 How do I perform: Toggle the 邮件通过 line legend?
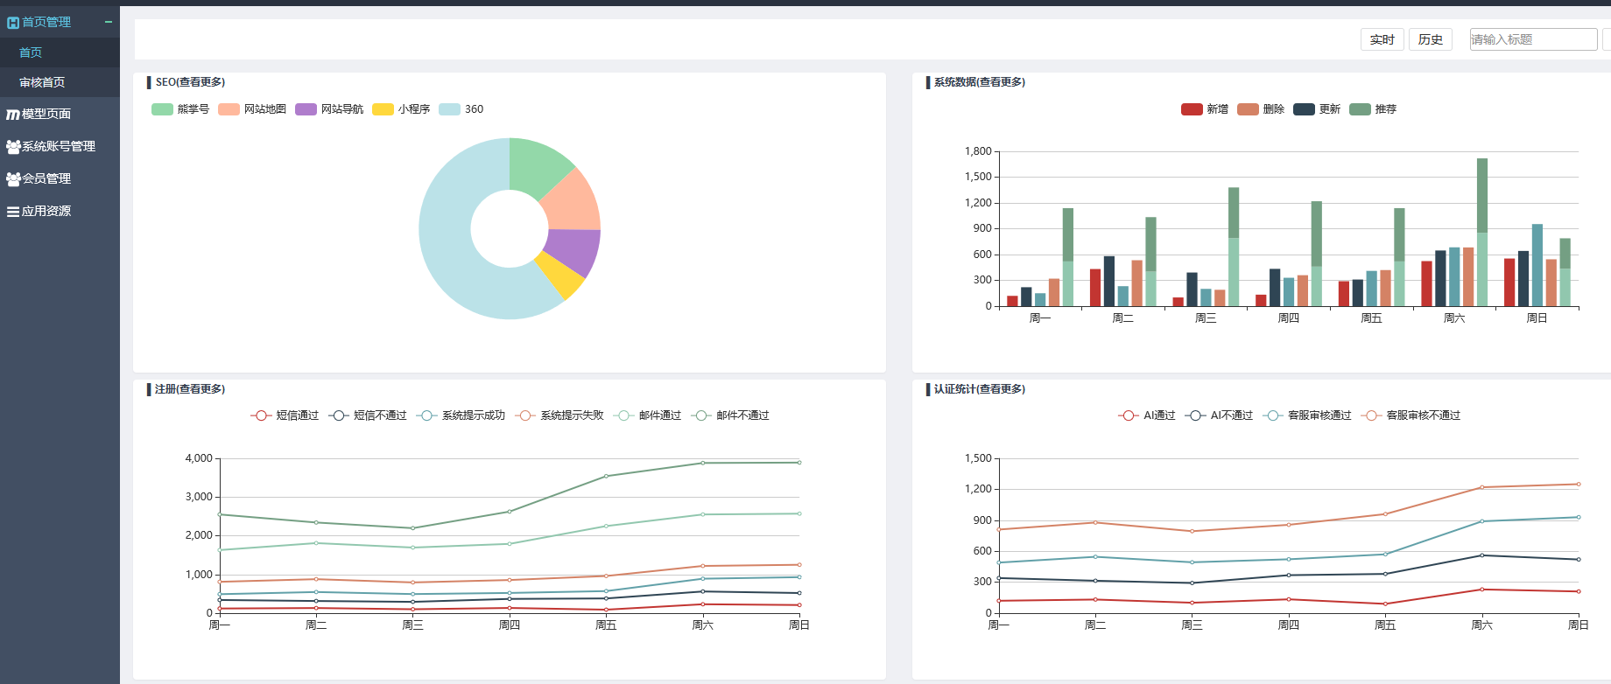pyautogui.click(x=648, y=415)
